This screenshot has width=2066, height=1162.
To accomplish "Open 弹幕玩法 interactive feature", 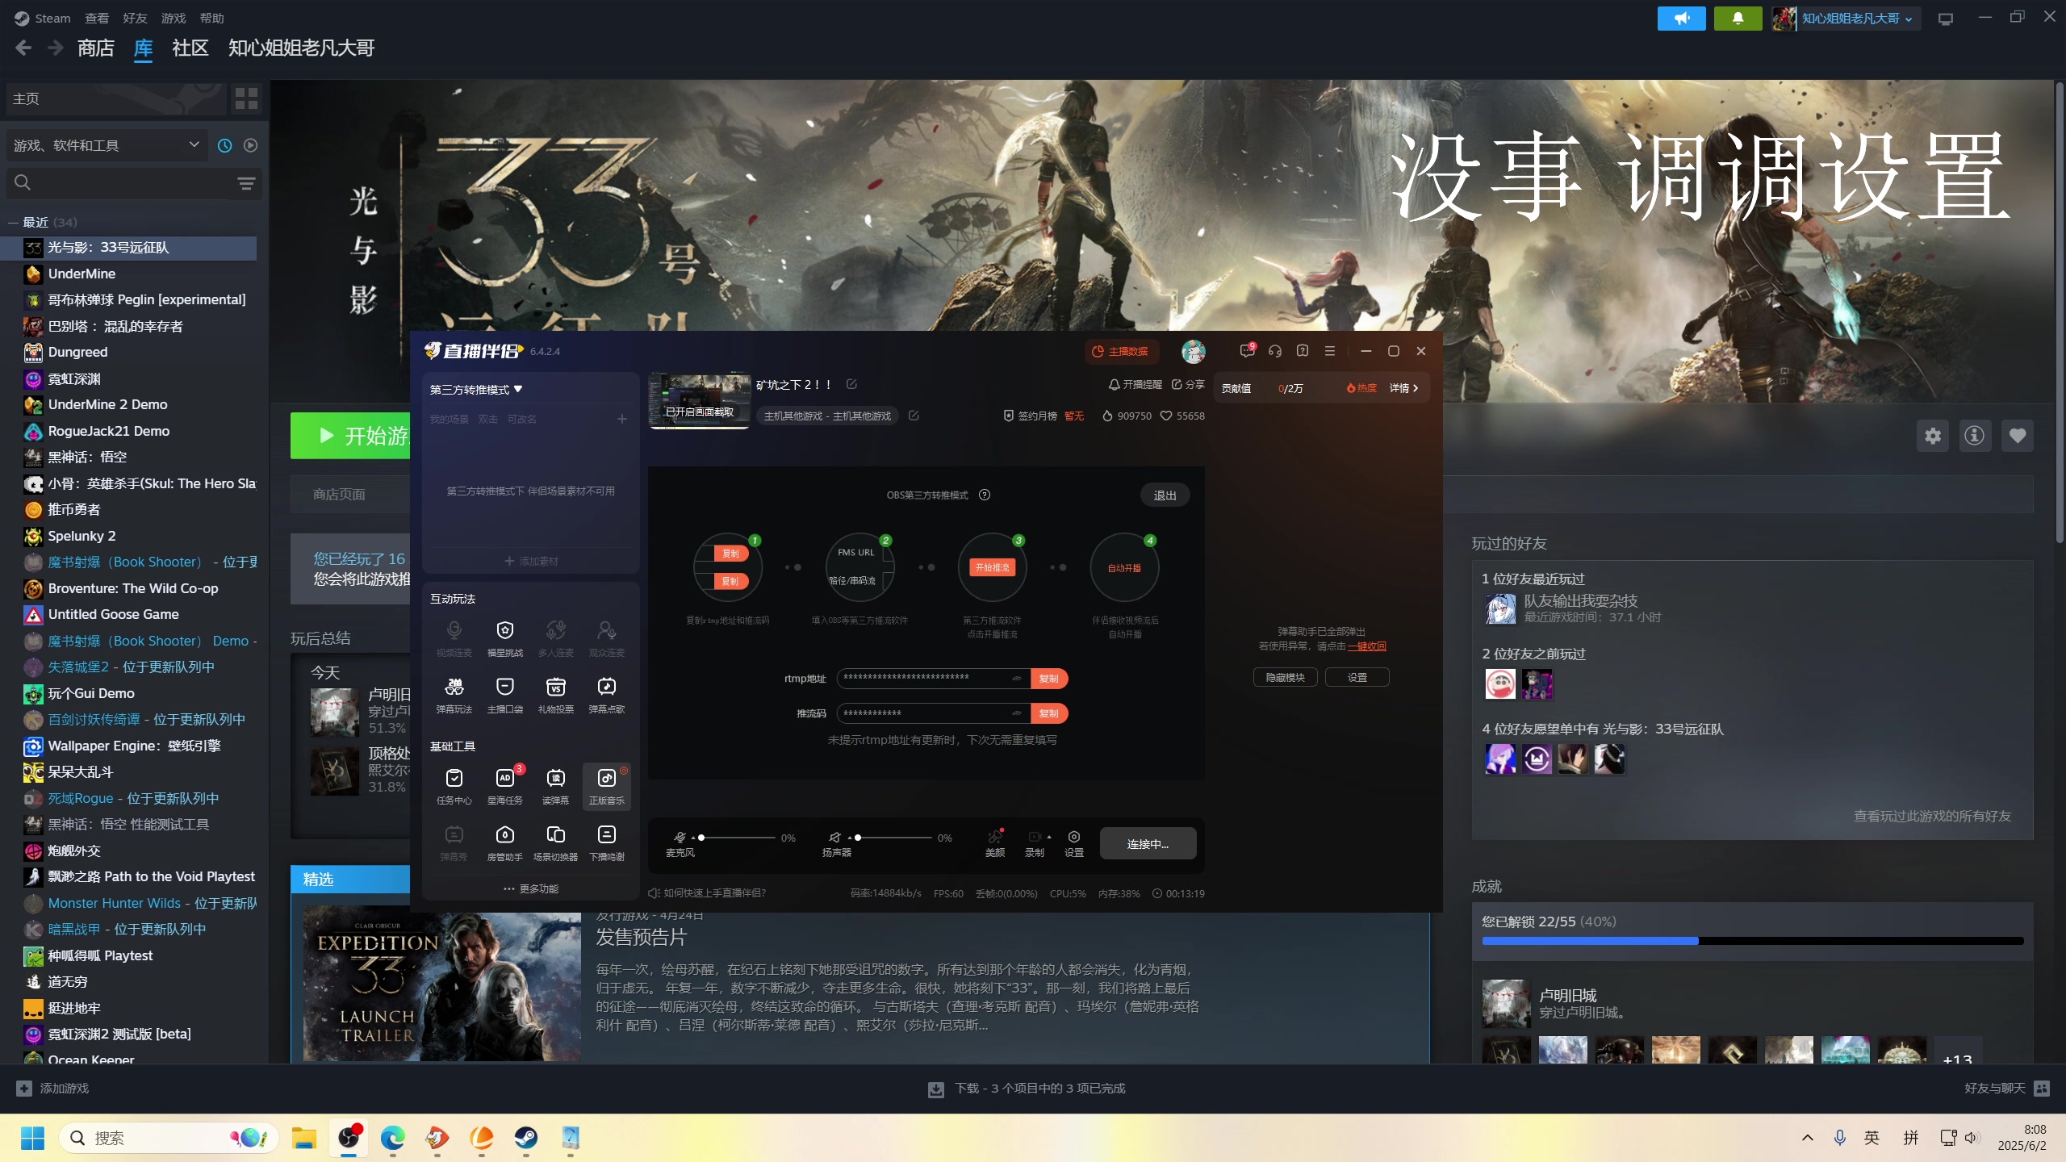I will click(454, 695).
